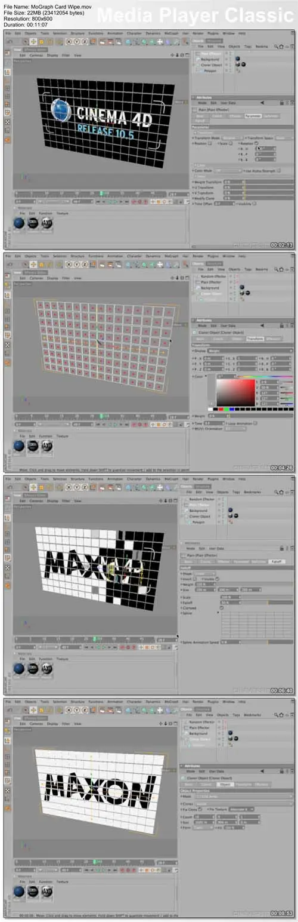Toggle Use Alpha/Strength checkbox in the 00:02:13 frame

(279, 171)
